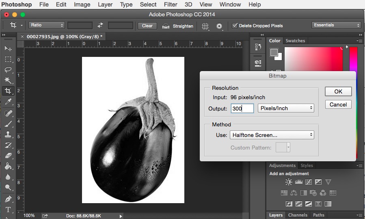The width and height of the screenshot is (365, 219).
Task: Select the Lasso tool
Action: (8, 69)
